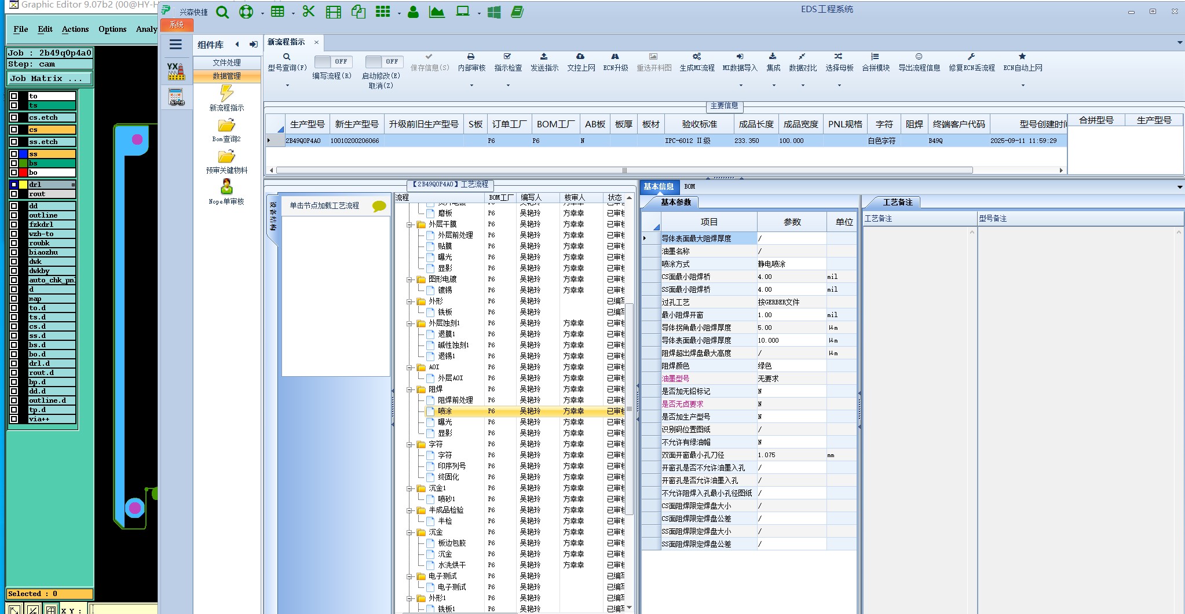Viewport: 1185px width, 614px height.
Task: Click the green nine-square grid icon
Action: click(x=383, y=12)
